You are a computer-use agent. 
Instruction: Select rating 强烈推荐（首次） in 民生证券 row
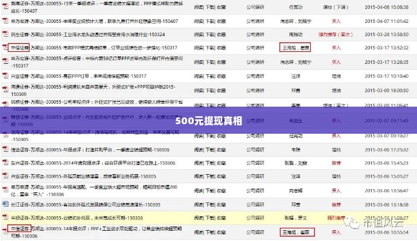pos(336,34)
